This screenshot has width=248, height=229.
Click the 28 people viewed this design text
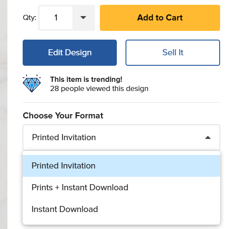pos(99,89)
